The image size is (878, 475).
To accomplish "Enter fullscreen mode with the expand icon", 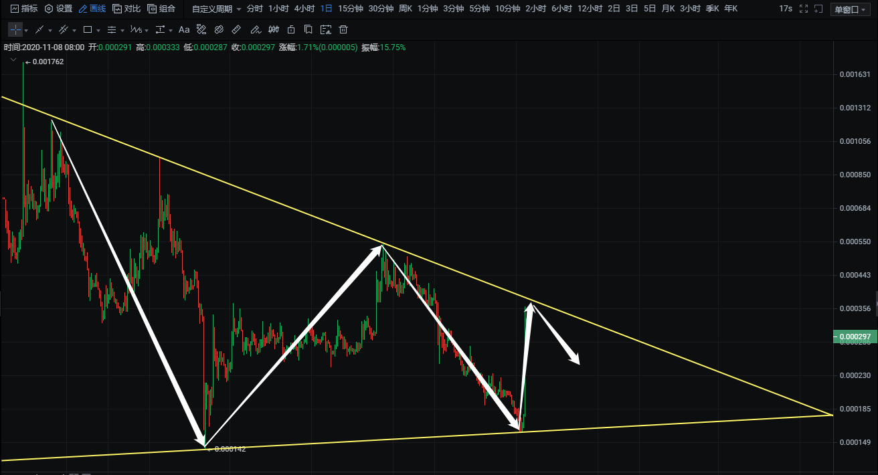I will [804, 9].
